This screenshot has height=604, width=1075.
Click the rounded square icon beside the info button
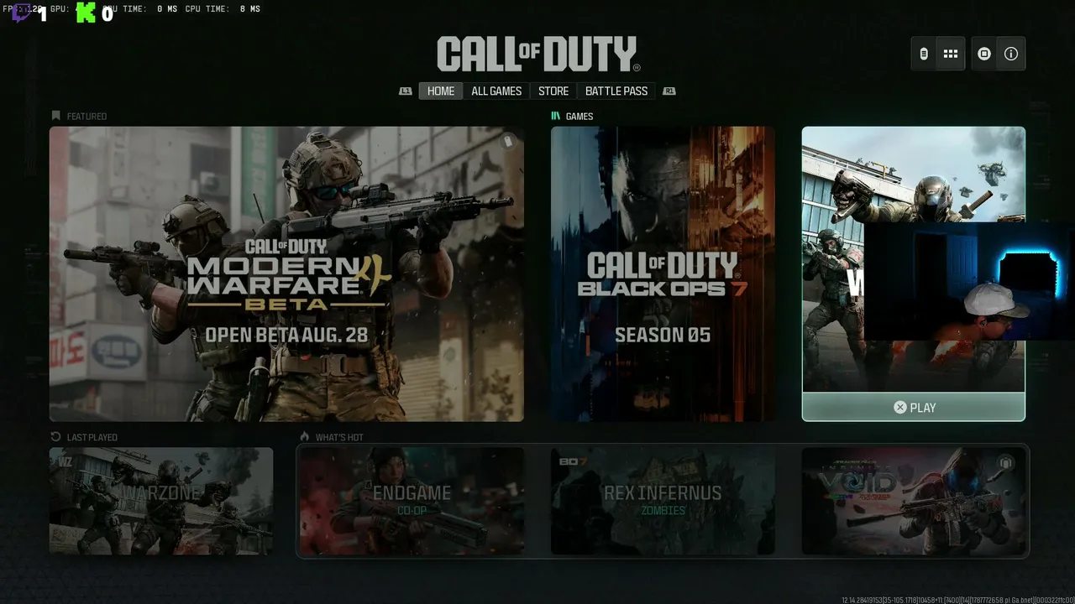point(984,54)
